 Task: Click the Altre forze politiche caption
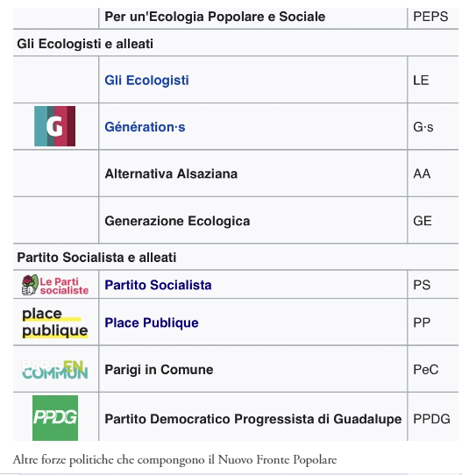coord(174,459)
